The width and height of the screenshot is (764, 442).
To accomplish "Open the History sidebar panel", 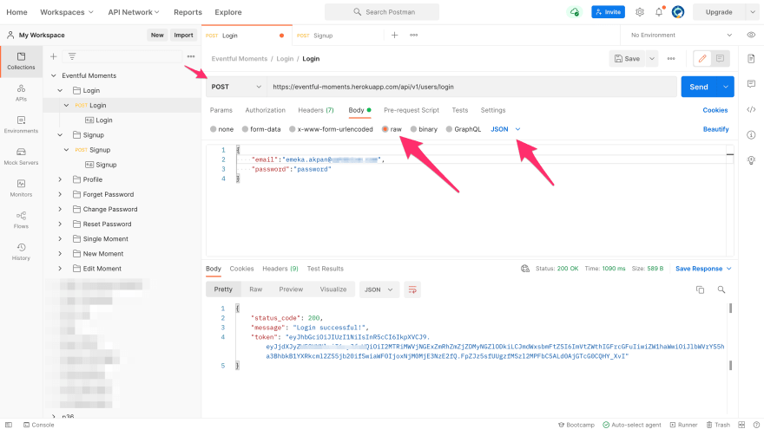I will (21, 252).
